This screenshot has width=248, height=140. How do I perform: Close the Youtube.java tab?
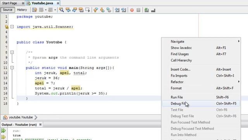tap(58, 3)
